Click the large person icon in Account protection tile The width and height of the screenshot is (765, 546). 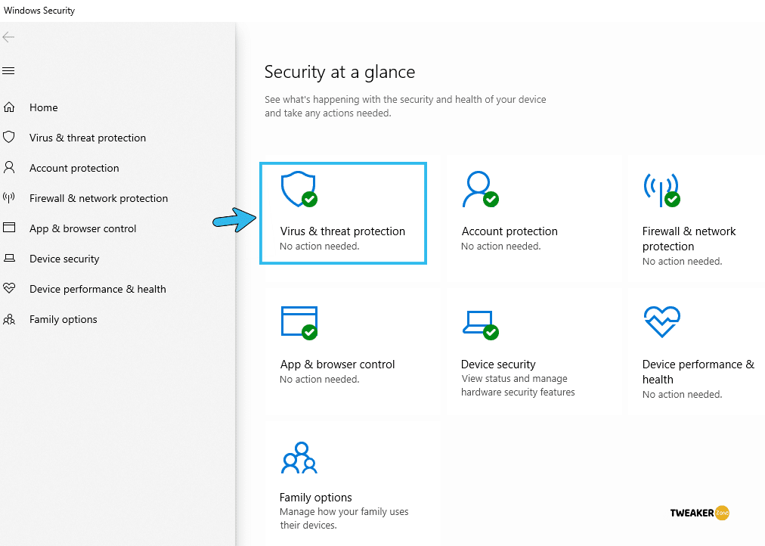(480, 189)
